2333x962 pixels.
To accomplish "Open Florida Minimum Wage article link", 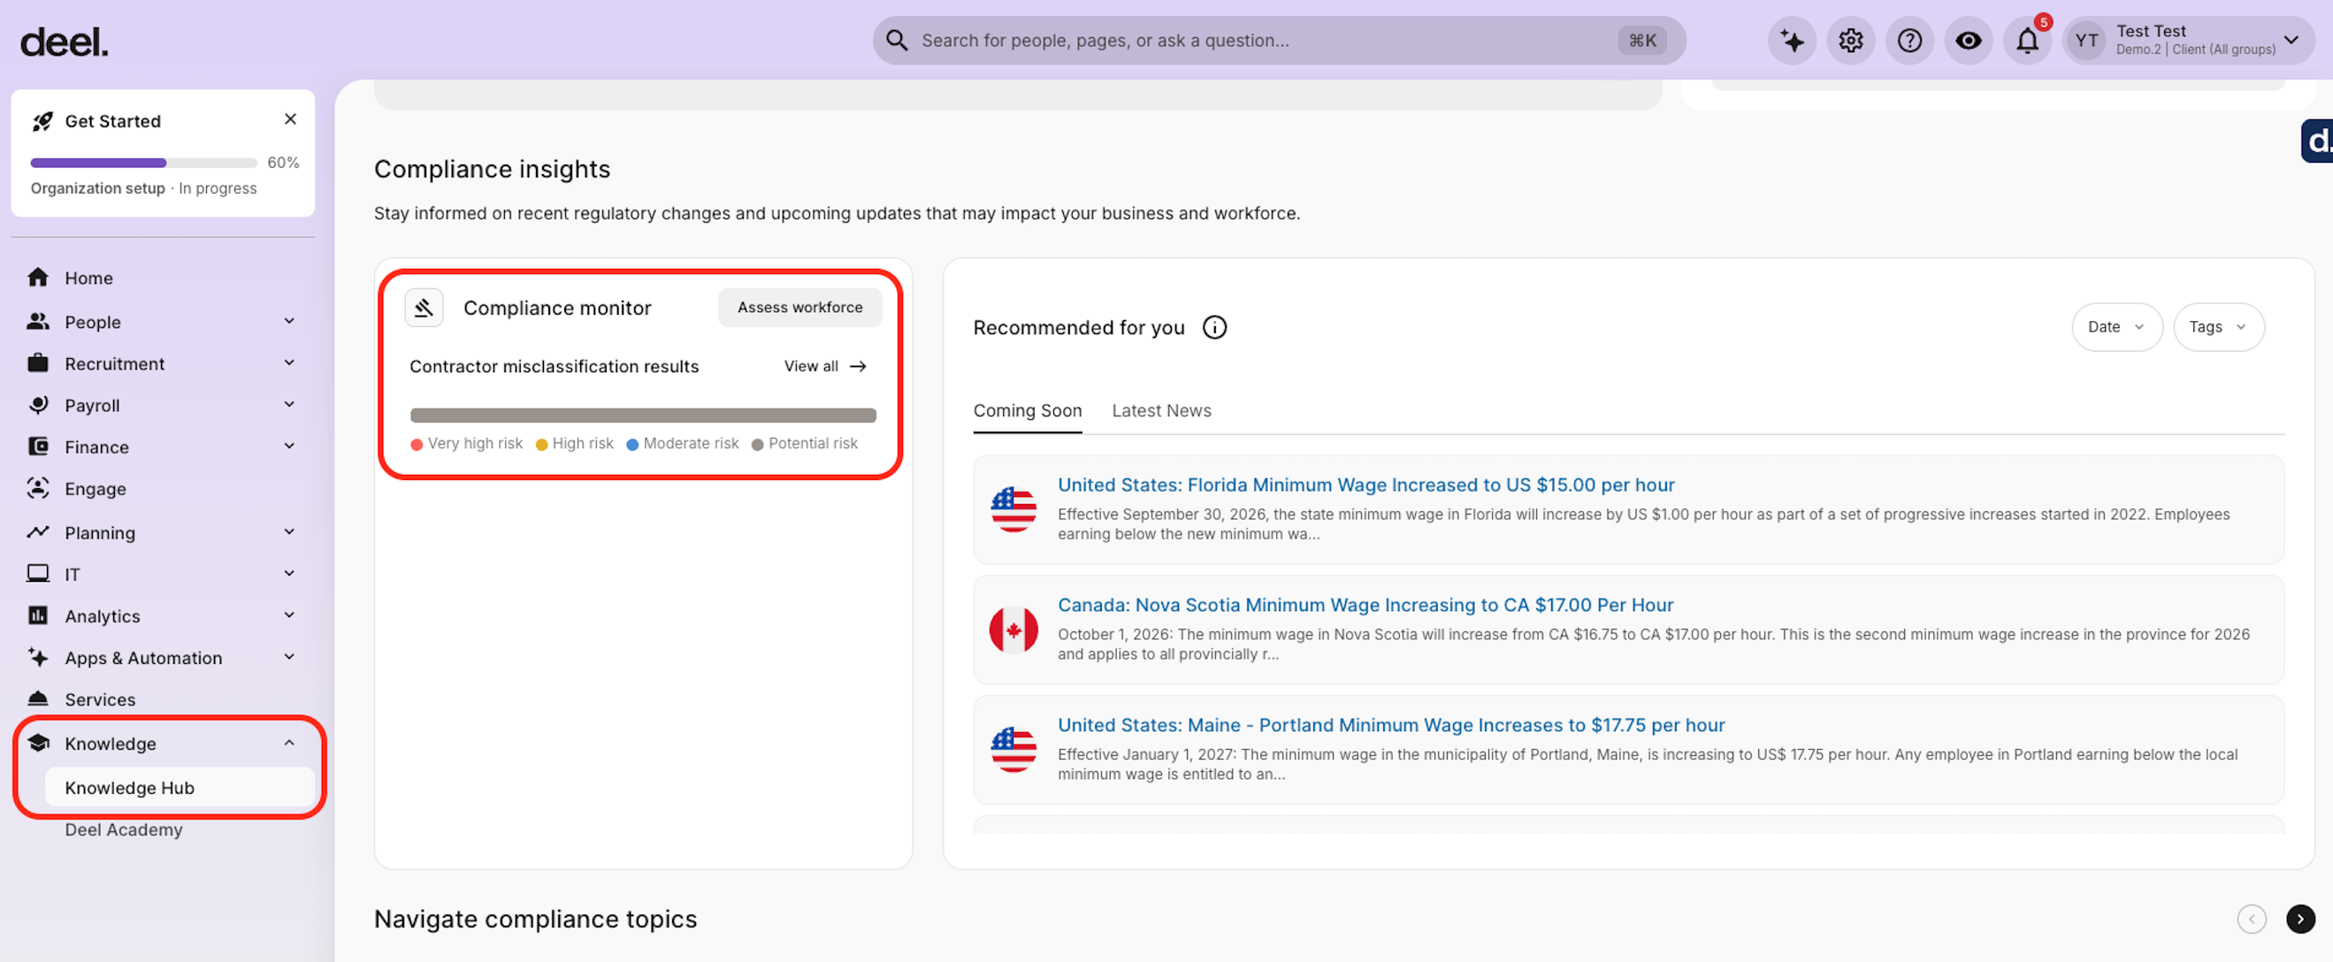I will pyautogui.click(x=1365, y=485).
